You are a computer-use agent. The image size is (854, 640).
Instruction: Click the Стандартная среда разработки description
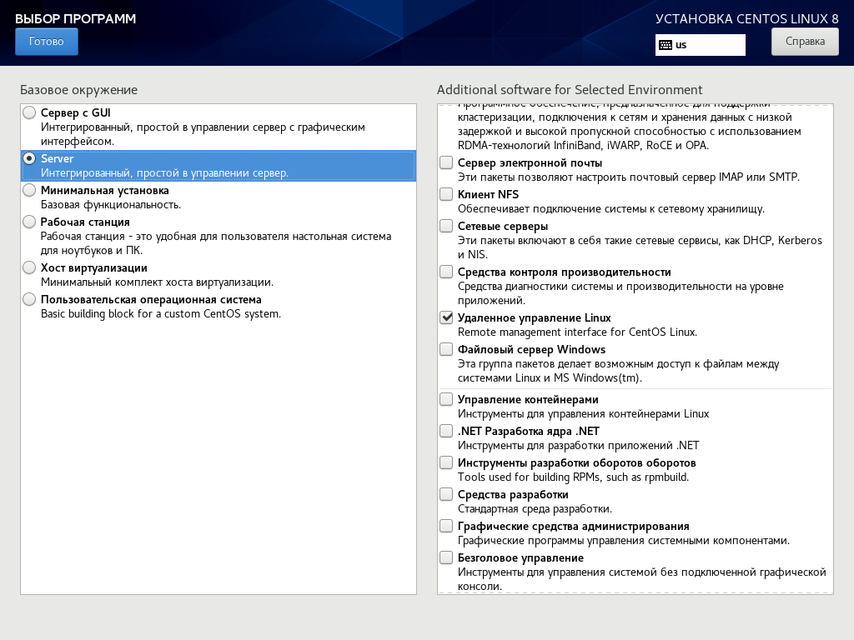coord(535,509)
